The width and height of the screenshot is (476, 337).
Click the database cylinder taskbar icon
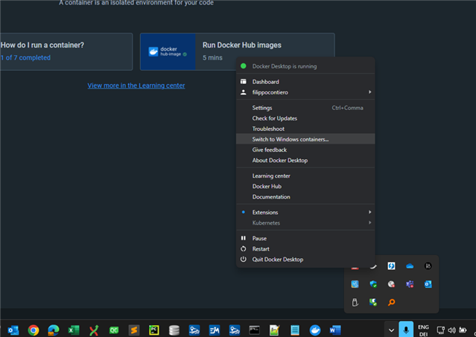174,330
